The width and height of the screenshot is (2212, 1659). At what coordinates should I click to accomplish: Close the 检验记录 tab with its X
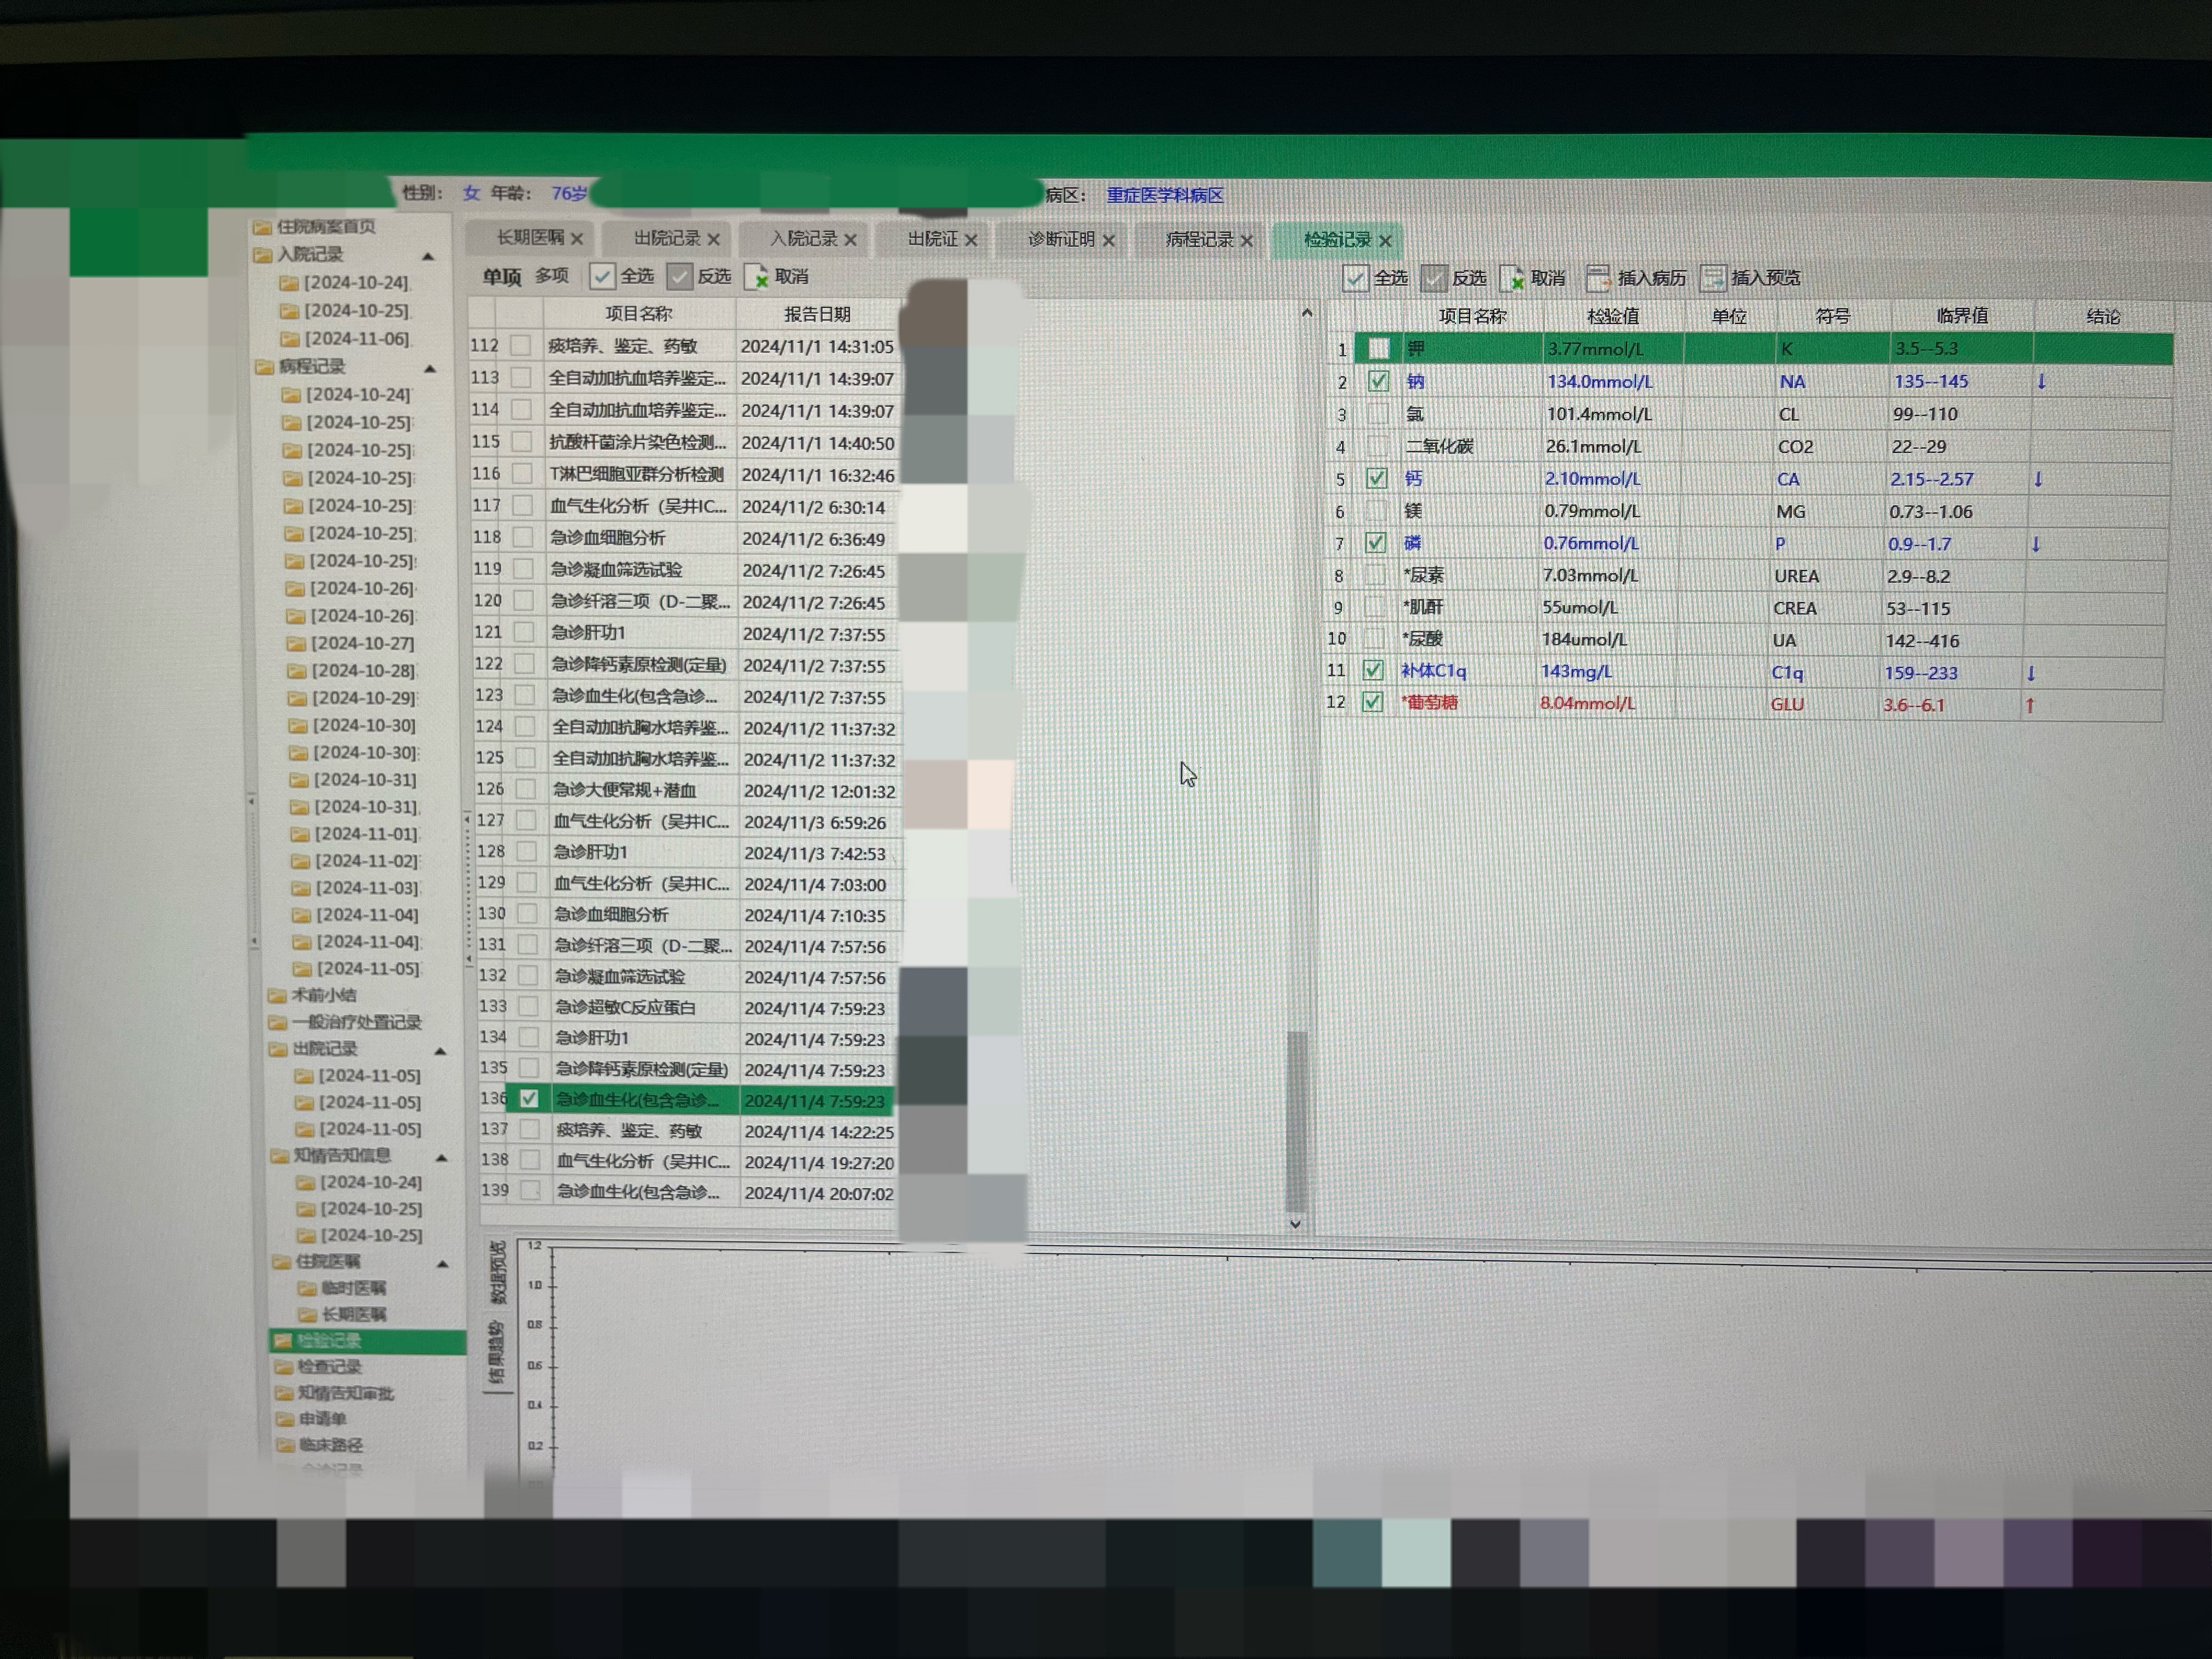[1385, 240]
